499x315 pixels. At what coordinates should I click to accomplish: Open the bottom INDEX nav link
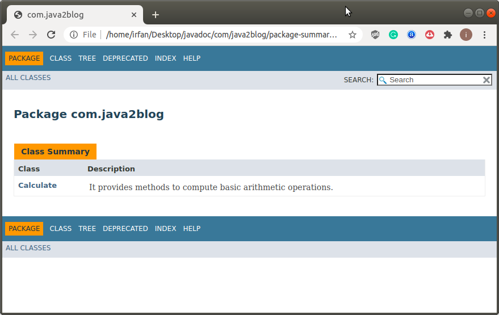[x=166, y=229]
